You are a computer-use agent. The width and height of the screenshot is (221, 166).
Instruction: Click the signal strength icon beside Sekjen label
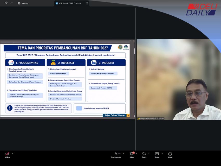click(x=139, y=119)
